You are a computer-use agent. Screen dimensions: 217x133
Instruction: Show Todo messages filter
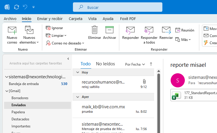click(86, 64)
